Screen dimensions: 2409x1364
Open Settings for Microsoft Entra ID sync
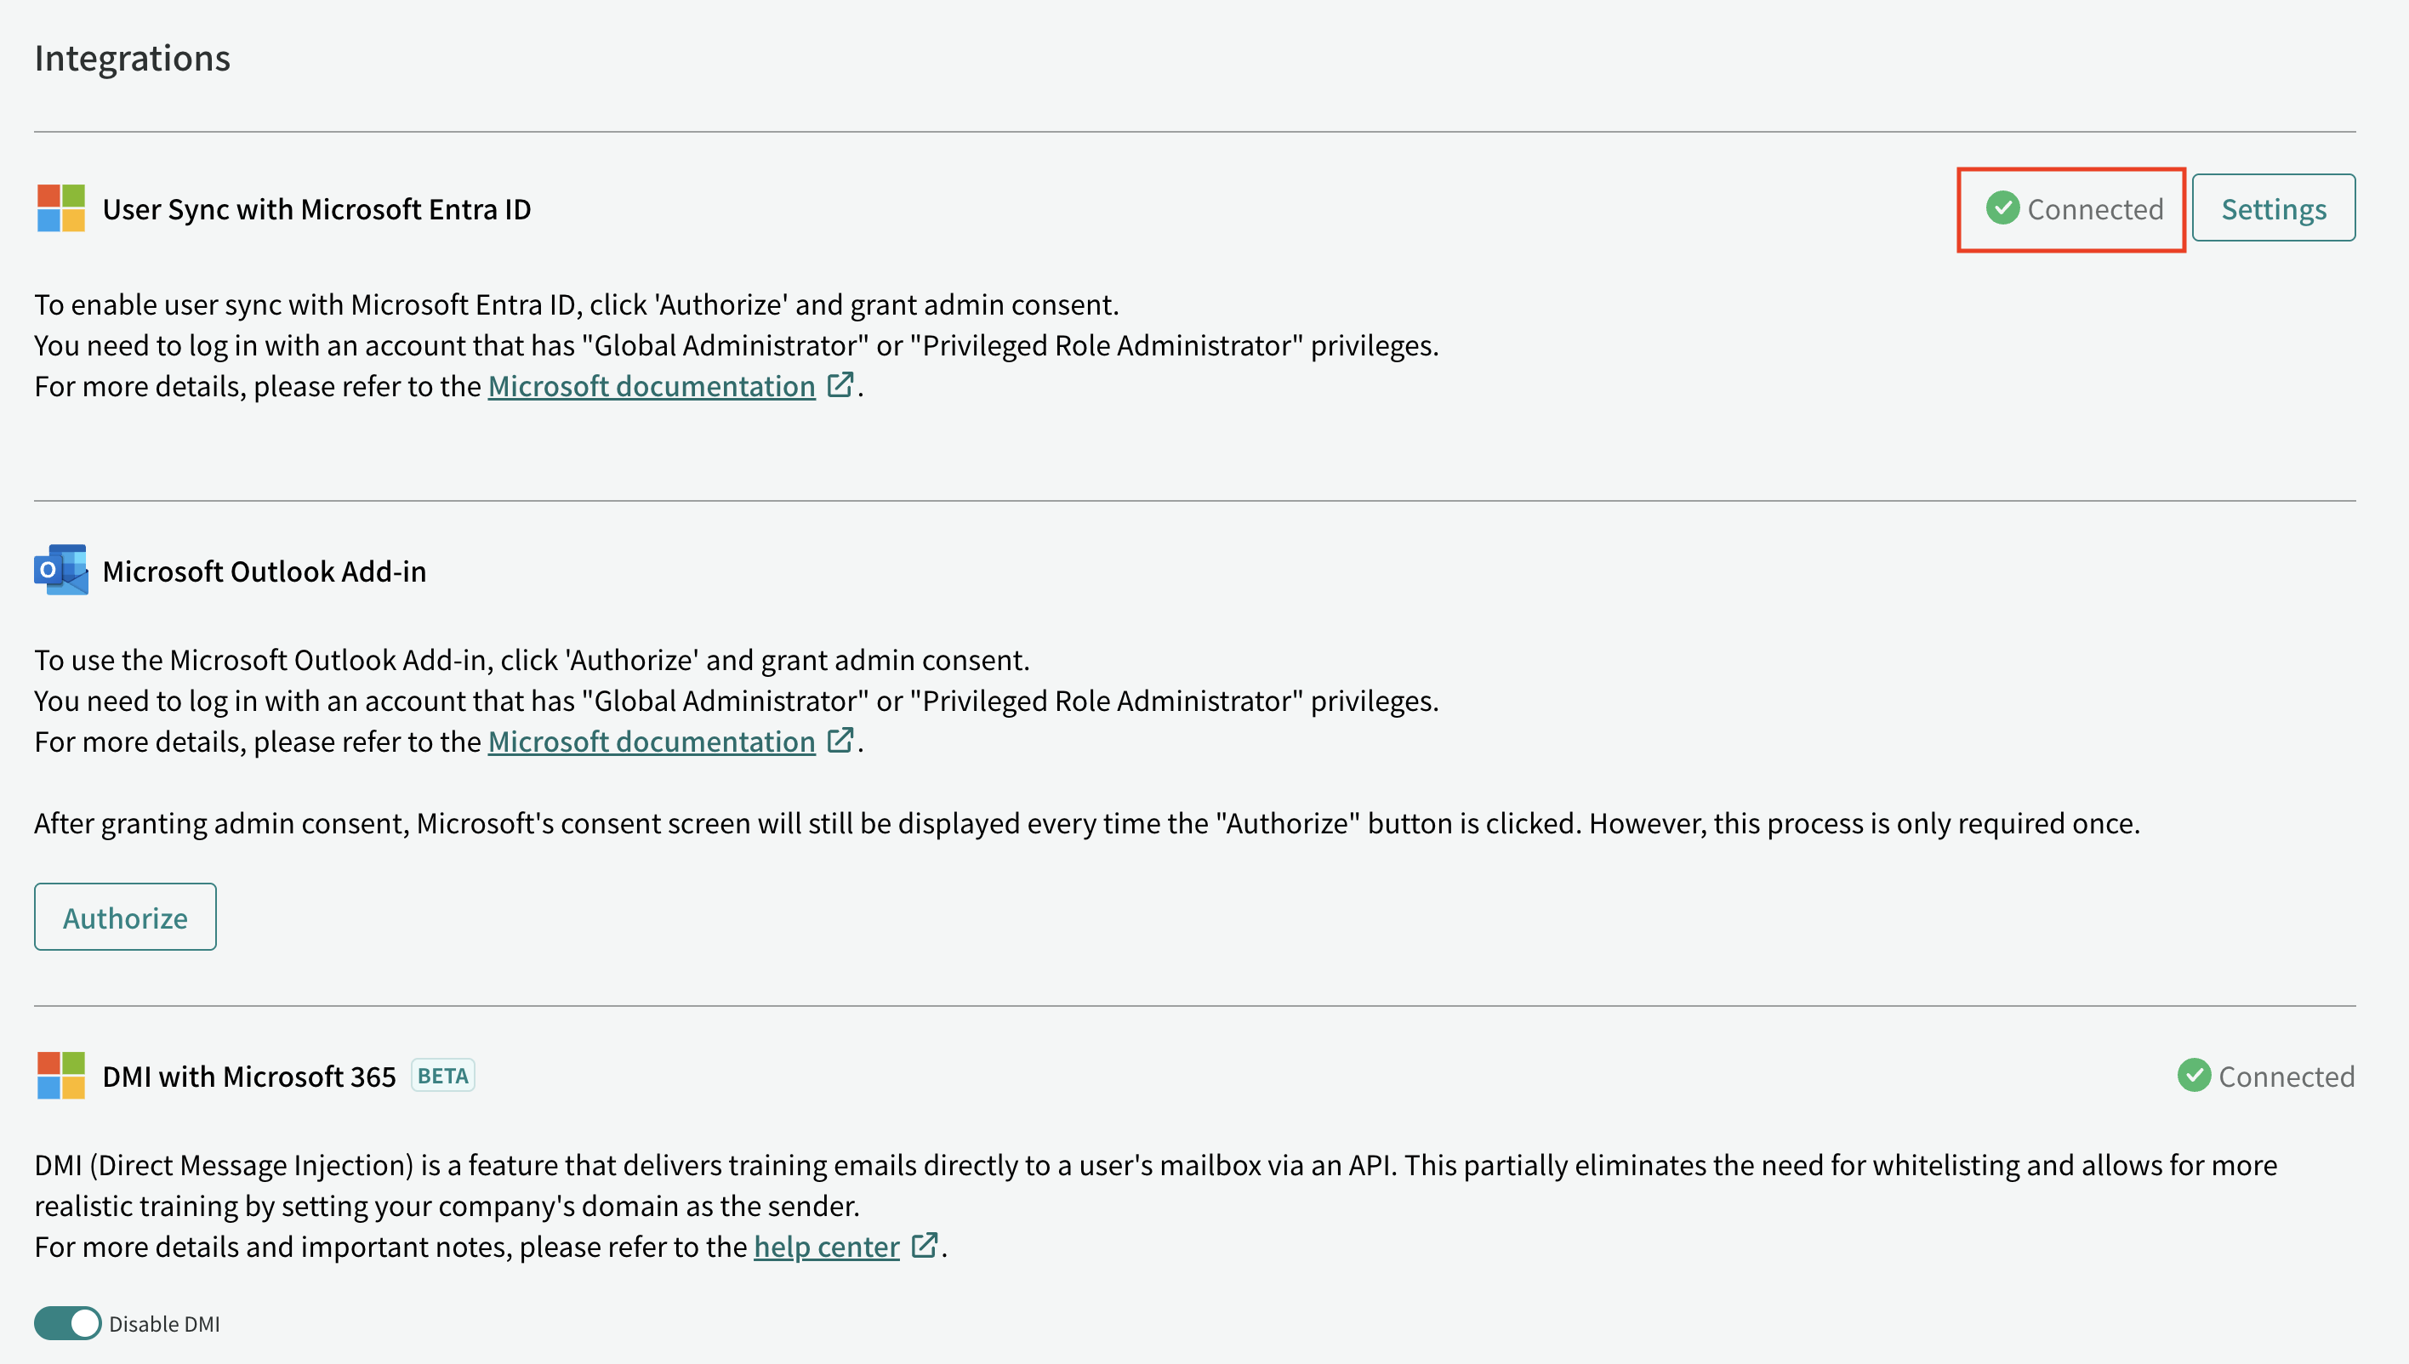click(x=2273, y=208)
